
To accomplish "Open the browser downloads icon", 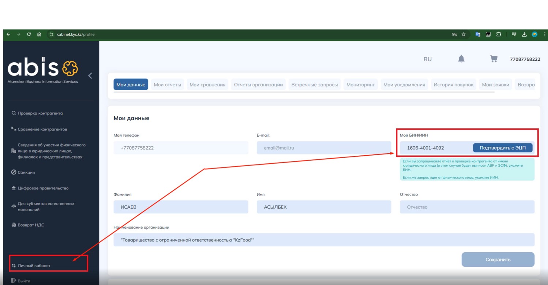I will tap(524, 34).
